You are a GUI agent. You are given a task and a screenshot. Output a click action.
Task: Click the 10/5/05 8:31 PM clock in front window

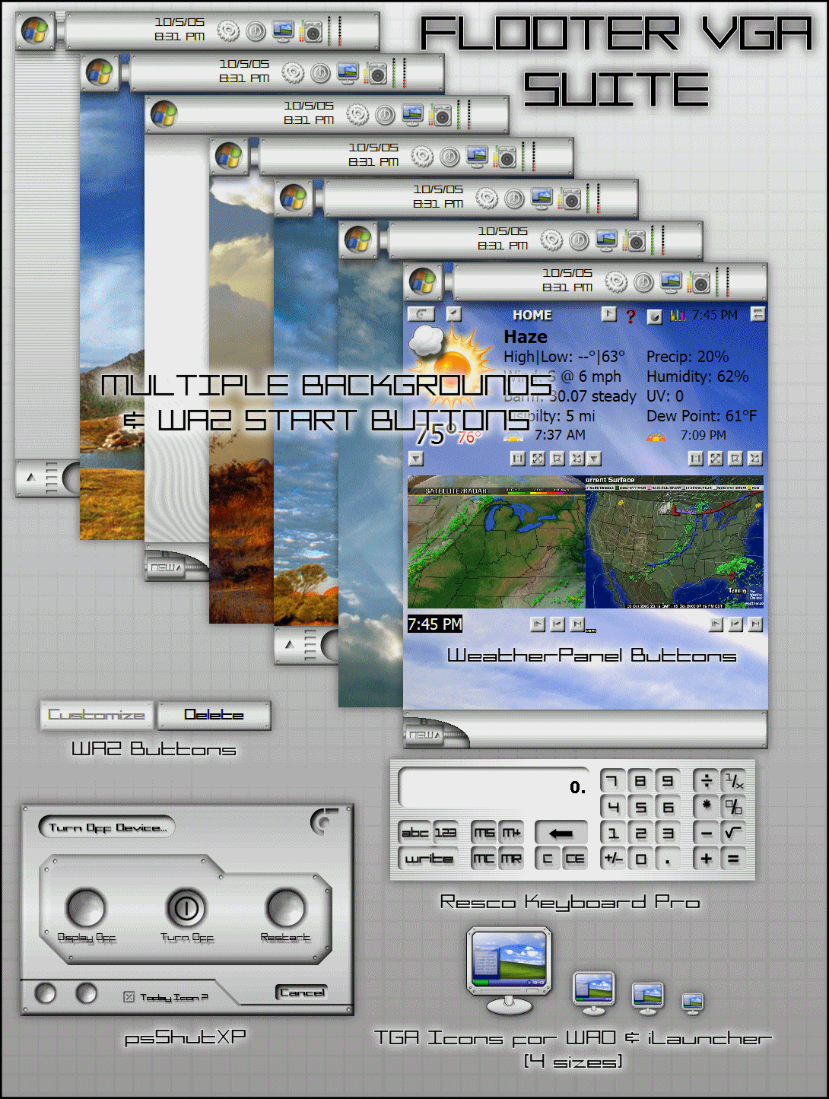click(x=567, y=280)
